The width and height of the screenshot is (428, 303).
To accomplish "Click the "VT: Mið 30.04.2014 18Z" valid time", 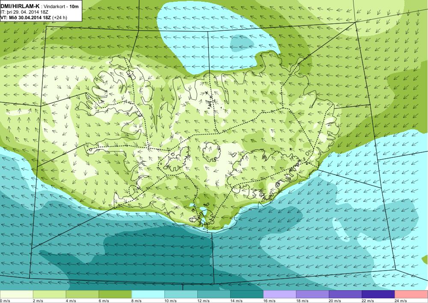I will tap(25, 17).
